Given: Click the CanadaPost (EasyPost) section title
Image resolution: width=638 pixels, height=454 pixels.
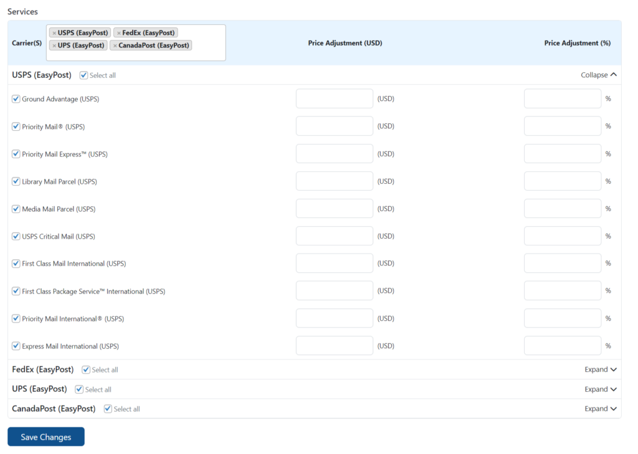Looking at the screenshot, I should click(x=54, y=409).
